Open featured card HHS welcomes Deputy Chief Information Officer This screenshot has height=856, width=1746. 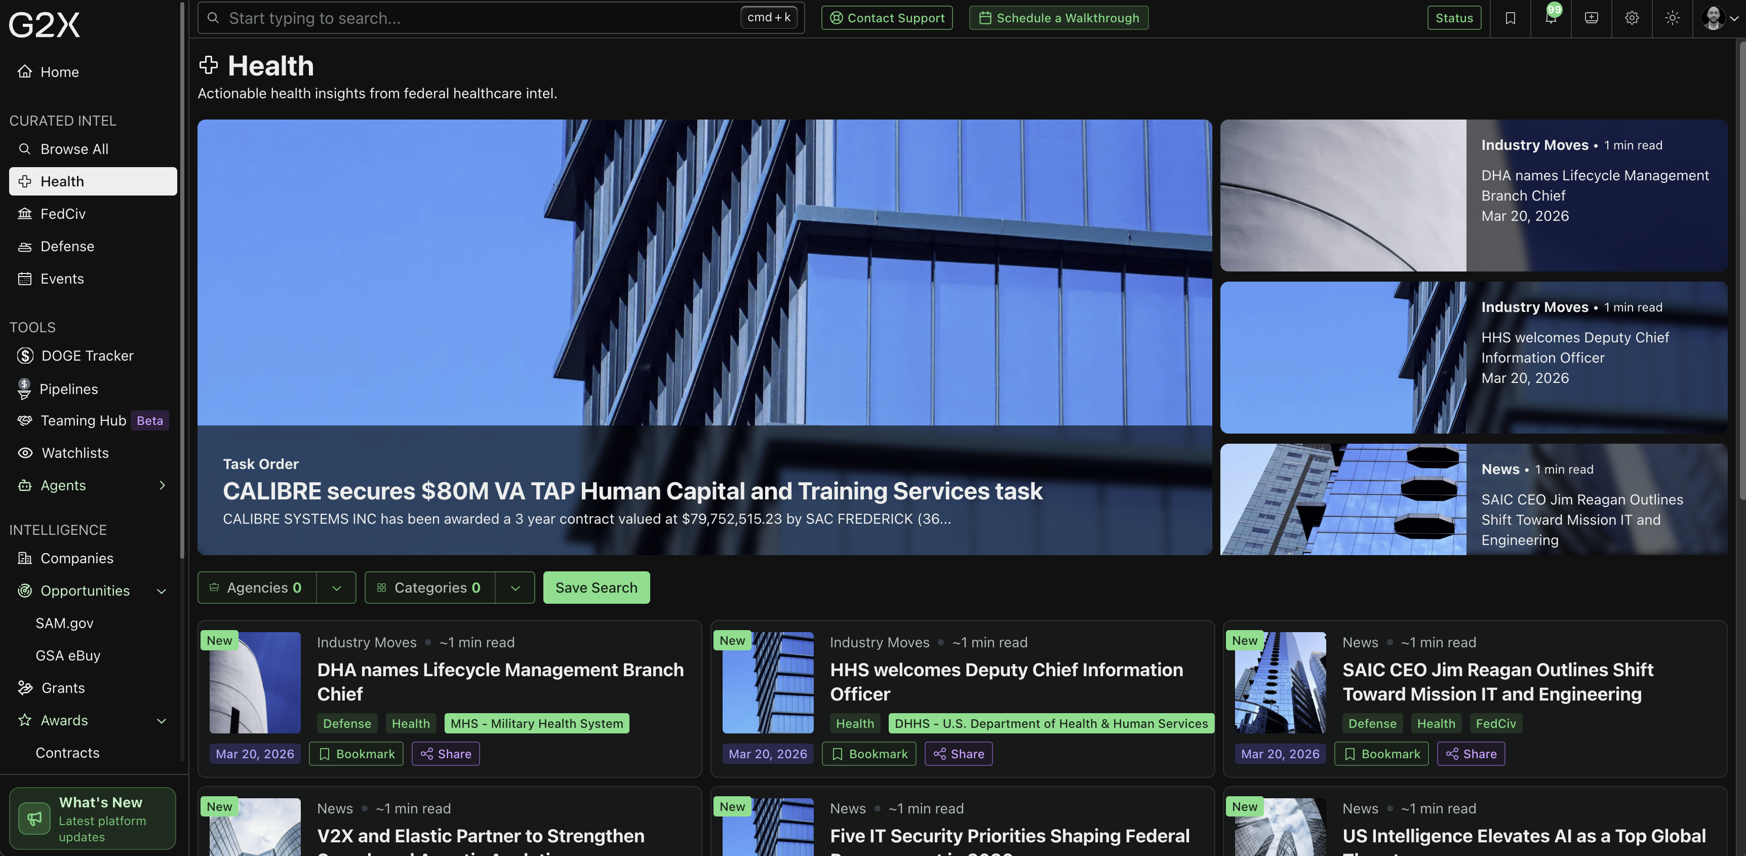click(1474, 358)
